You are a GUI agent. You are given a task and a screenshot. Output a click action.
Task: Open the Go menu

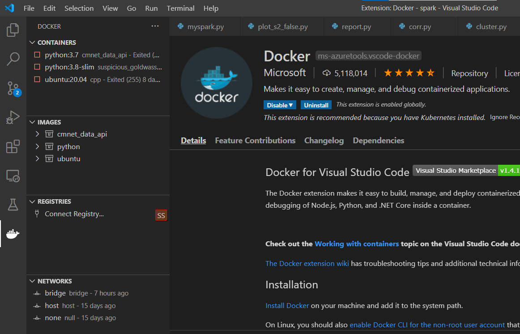click(131, 9)
